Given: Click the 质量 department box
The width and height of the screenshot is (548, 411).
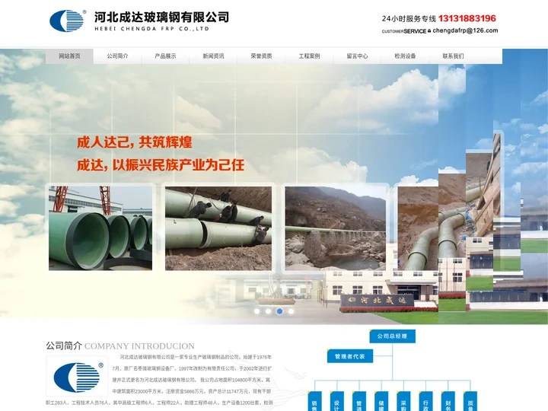Looking at the screenshot, I should click(470, 402).
